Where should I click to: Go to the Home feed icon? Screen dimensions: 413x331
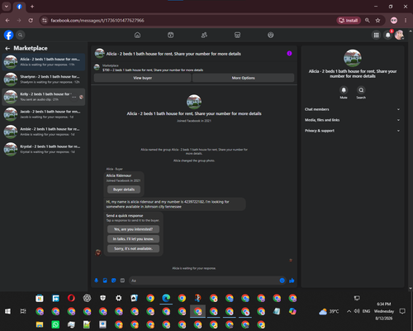(x=137, y=35)
